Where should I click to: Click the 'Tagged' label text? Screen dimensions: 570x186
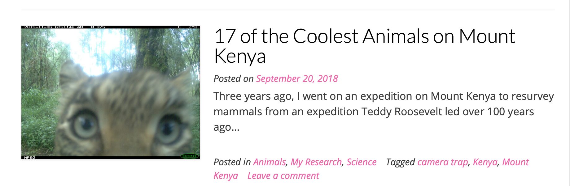400,162
